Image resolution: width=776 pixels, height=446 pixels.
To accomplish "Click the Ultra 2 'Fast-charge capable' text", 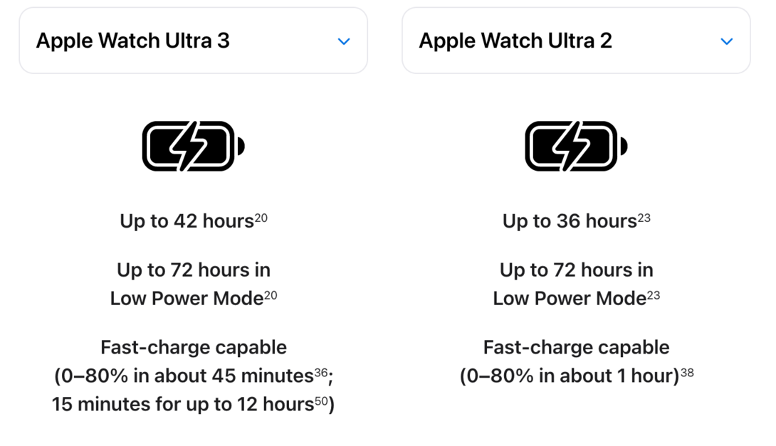I will pyautogui.click(x=576, y=347).
